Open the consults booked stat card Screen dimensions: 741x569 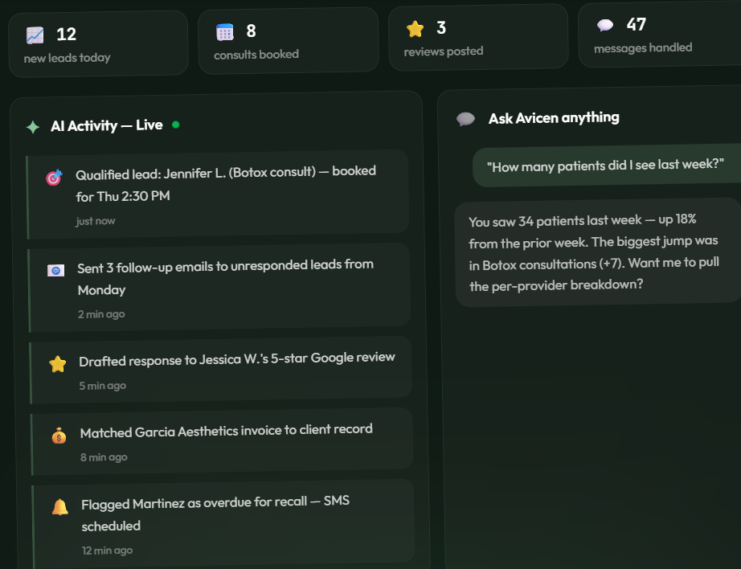[289, 41]
